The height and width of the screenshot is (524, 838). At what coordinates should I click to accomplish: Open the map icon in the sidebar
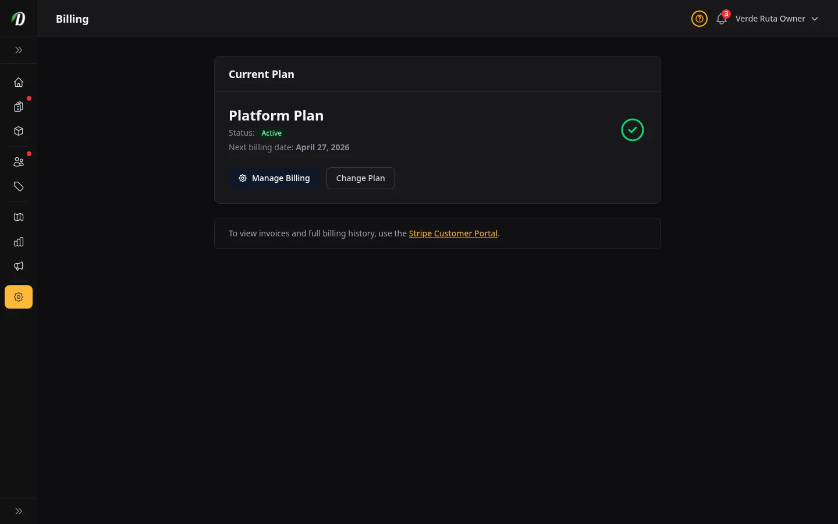(19, 217)
